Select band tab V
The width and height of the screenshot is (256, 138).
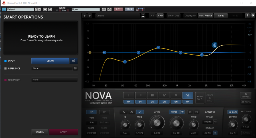tap(176, 95)
